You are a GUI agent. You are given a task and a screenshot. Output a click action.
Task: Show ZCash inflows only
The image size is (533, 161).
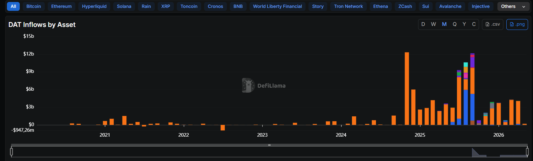coord(405,6)
